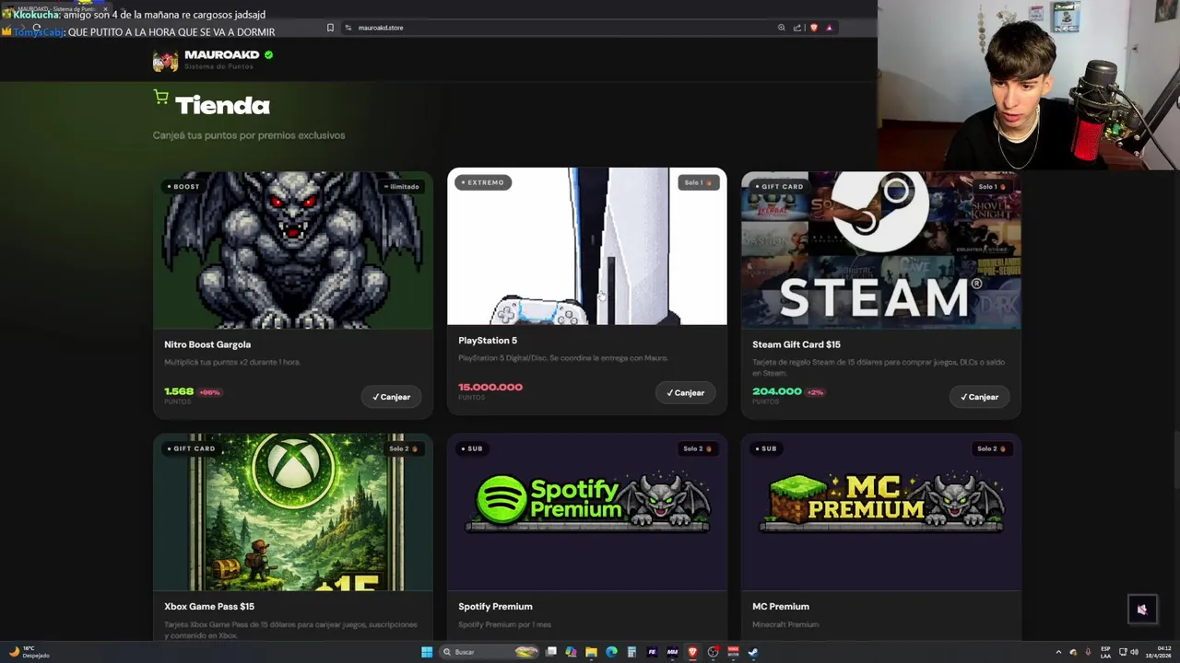This screenshot has width=1180, height=663.
Task: Show hidden system tray icons
Action: 1058,652
